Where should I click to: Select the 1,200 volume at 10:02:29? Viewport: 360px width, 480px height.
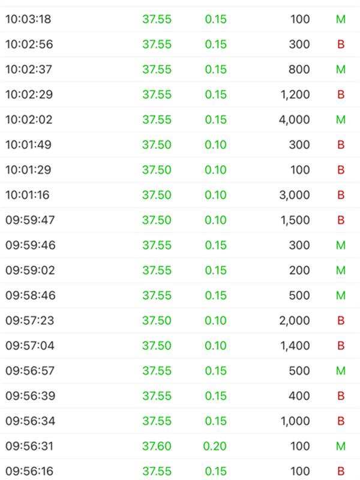pos(295,95)
